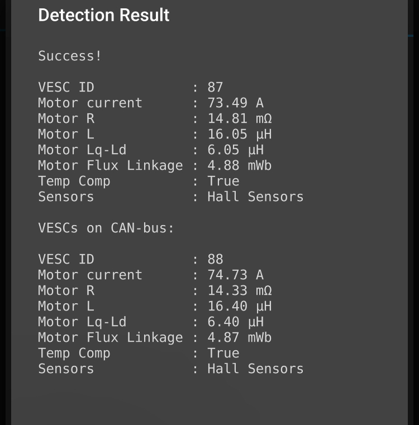Click the second Hall Sensors entry
The height and width of the screenshot is (425, 419).
[255, 369]
